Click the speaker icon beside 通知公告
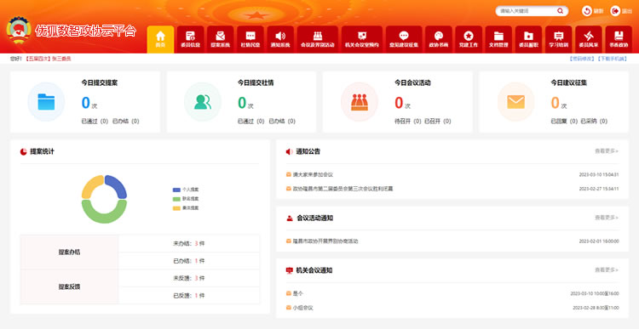Image resolution: width=639 pixels, height=329 pixels. [x=290, y=151]
